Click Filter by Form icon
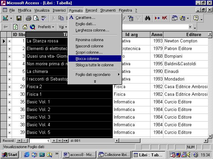 click(130, 18)
